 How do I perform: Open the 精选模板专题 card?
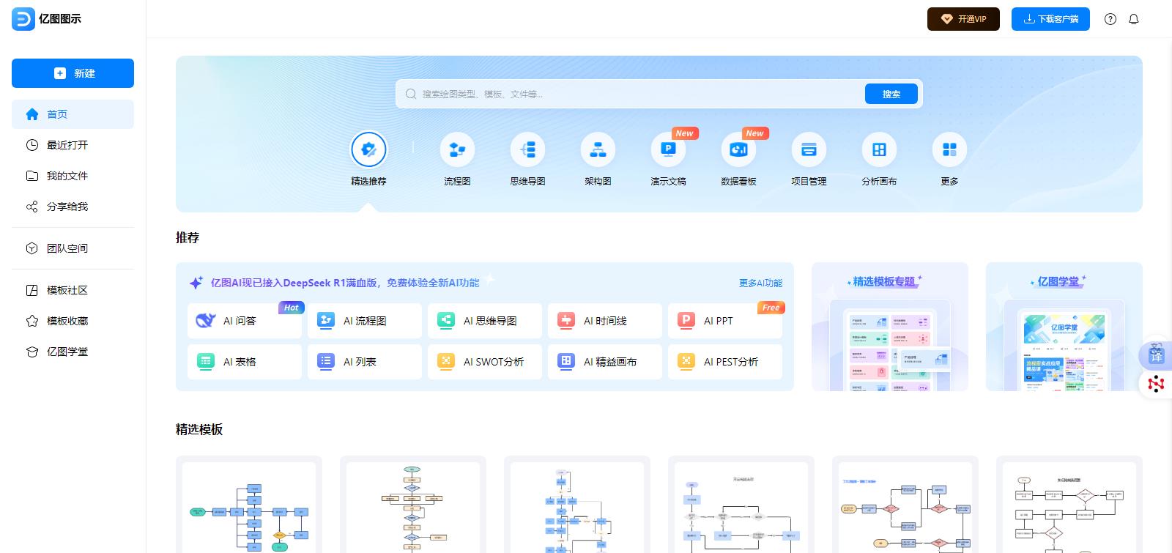coord(890,327)
